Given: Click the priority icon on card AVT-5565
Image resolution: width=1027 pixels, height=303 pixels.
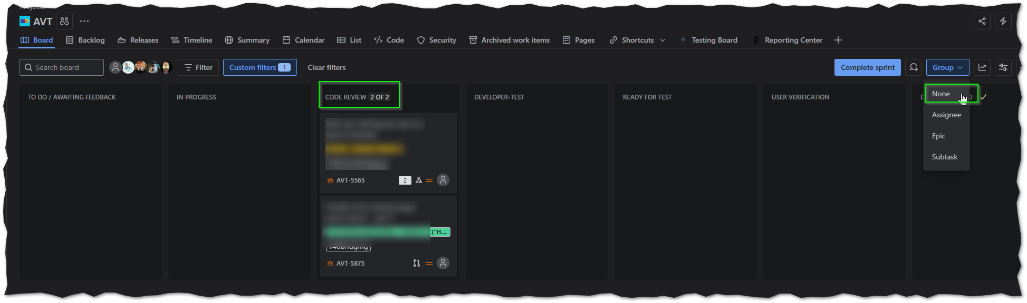Looking at the screenshot, I should click(x=429, y=180).
